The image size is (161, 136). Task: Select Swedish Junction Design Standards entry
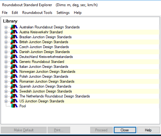(46, 91)
